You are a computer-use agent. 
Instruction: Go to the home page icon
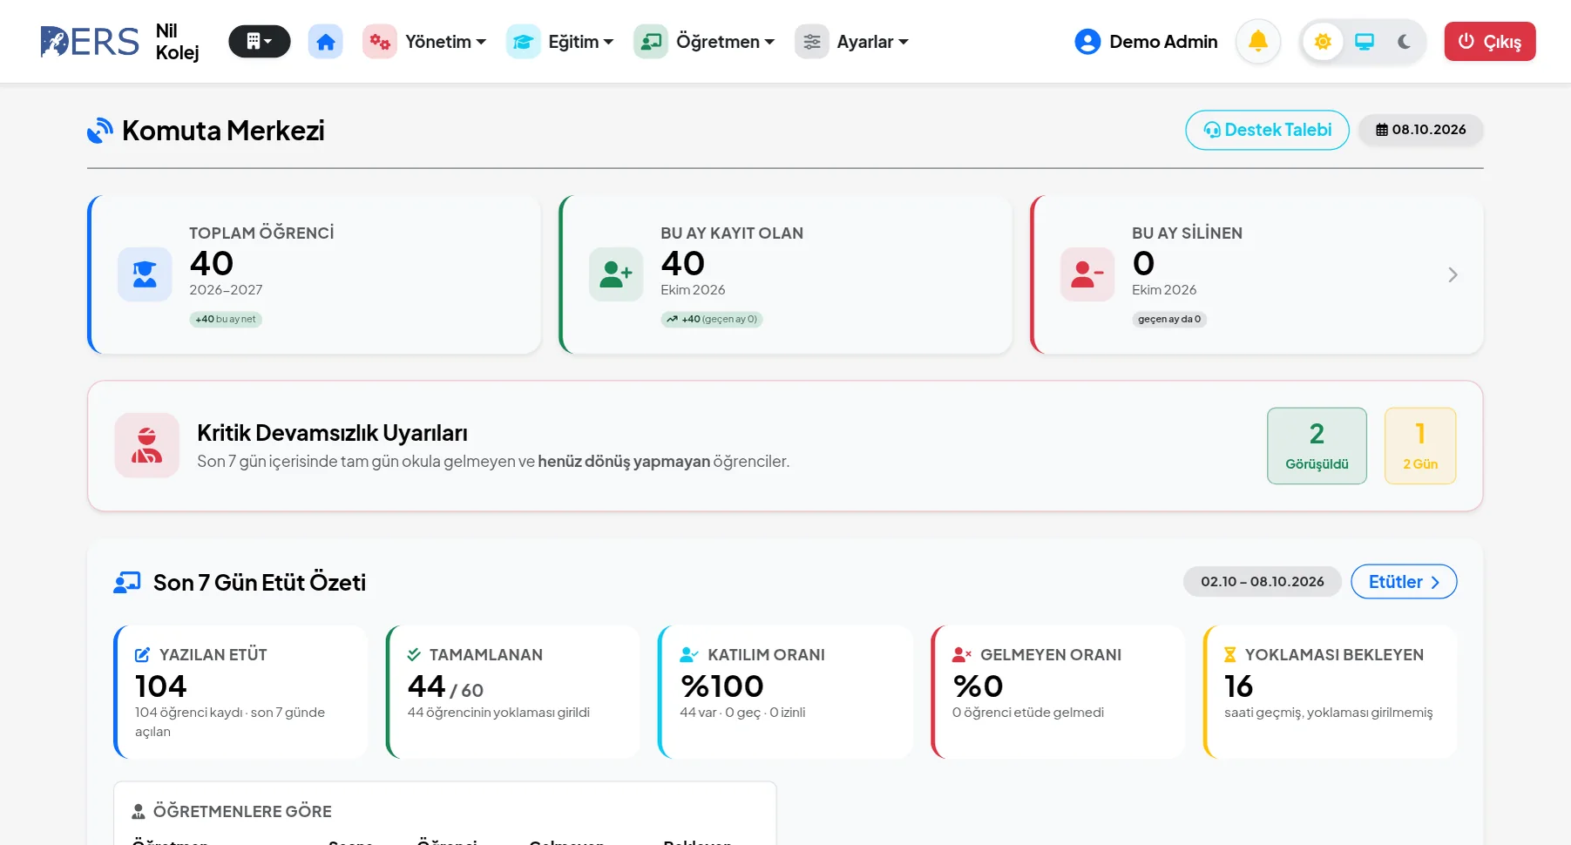(x=326, y=42)
